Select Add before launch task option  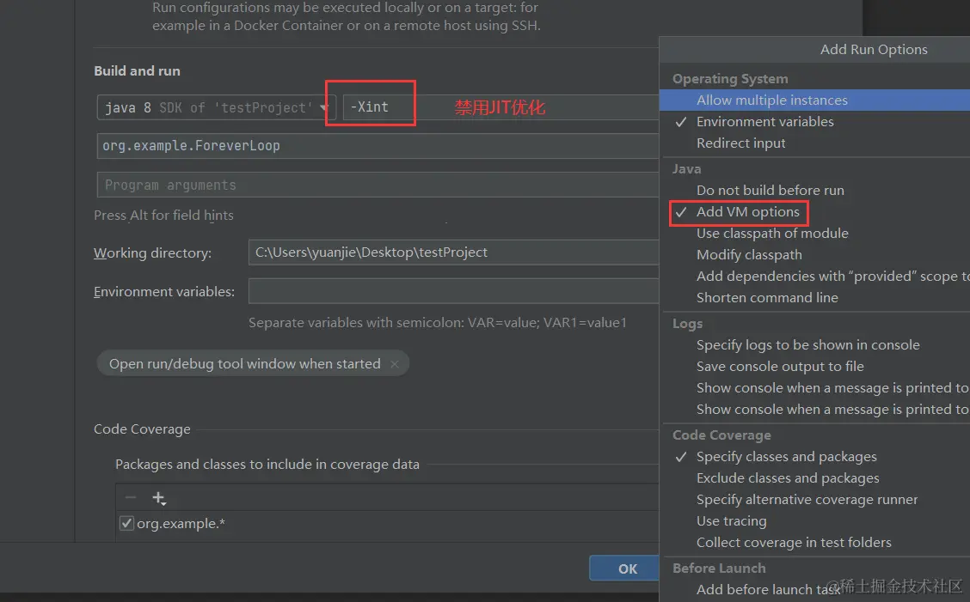(x=814, y=590)
